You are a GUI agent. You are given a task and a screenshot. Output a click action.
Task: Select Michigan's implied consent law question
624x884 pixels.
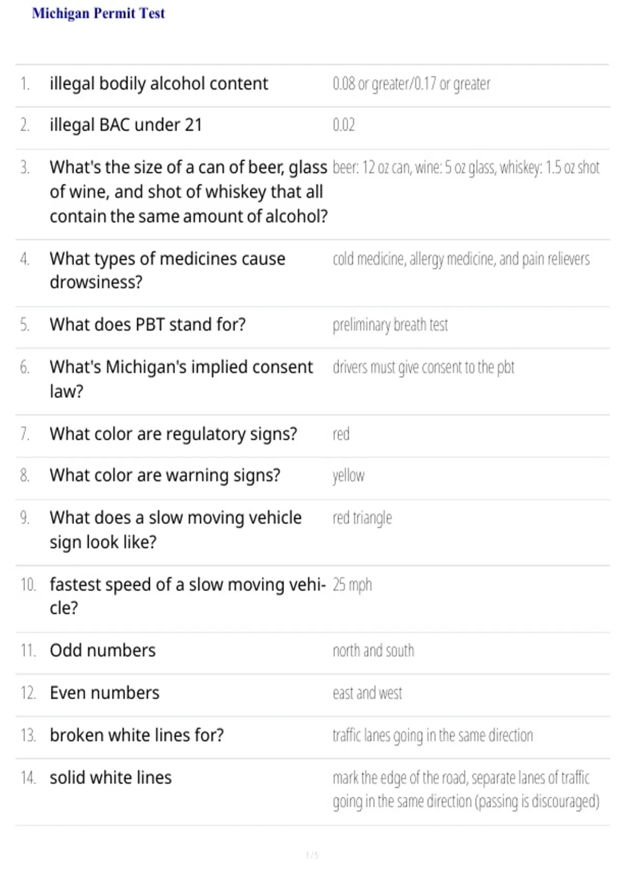point(181,379)
